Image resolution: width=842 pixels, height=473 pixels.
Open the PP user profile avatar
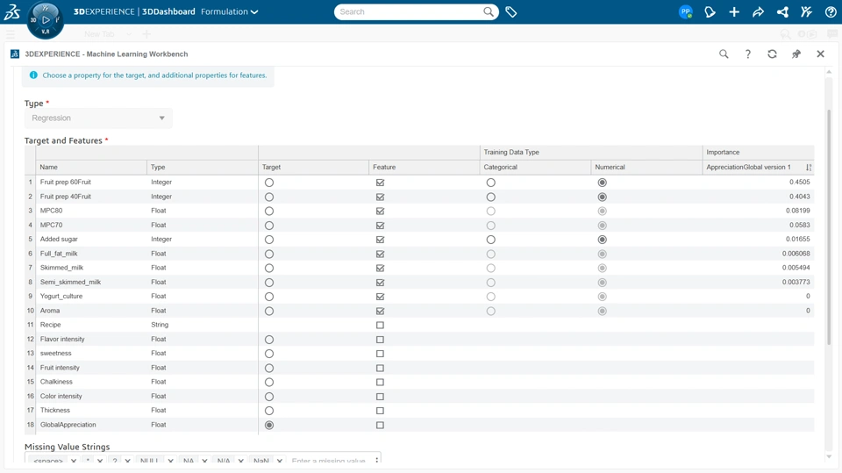pyautogui.click(x=686, y=12)
